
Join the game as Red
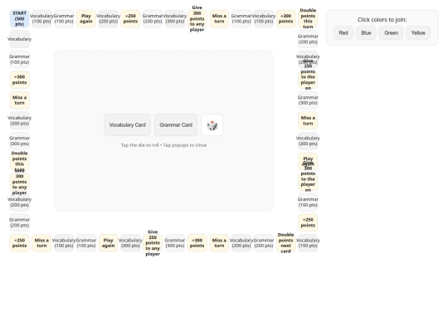pos(343,33)
